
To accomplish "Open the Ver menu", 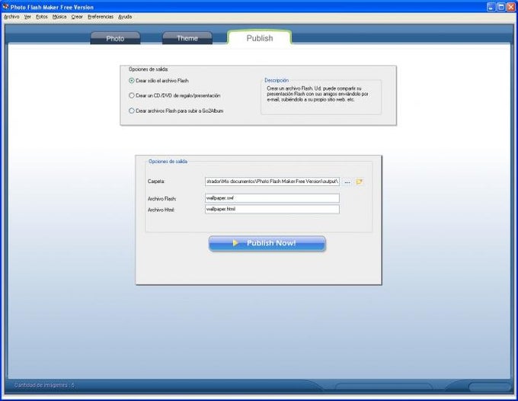I will [x=27, y=17].
